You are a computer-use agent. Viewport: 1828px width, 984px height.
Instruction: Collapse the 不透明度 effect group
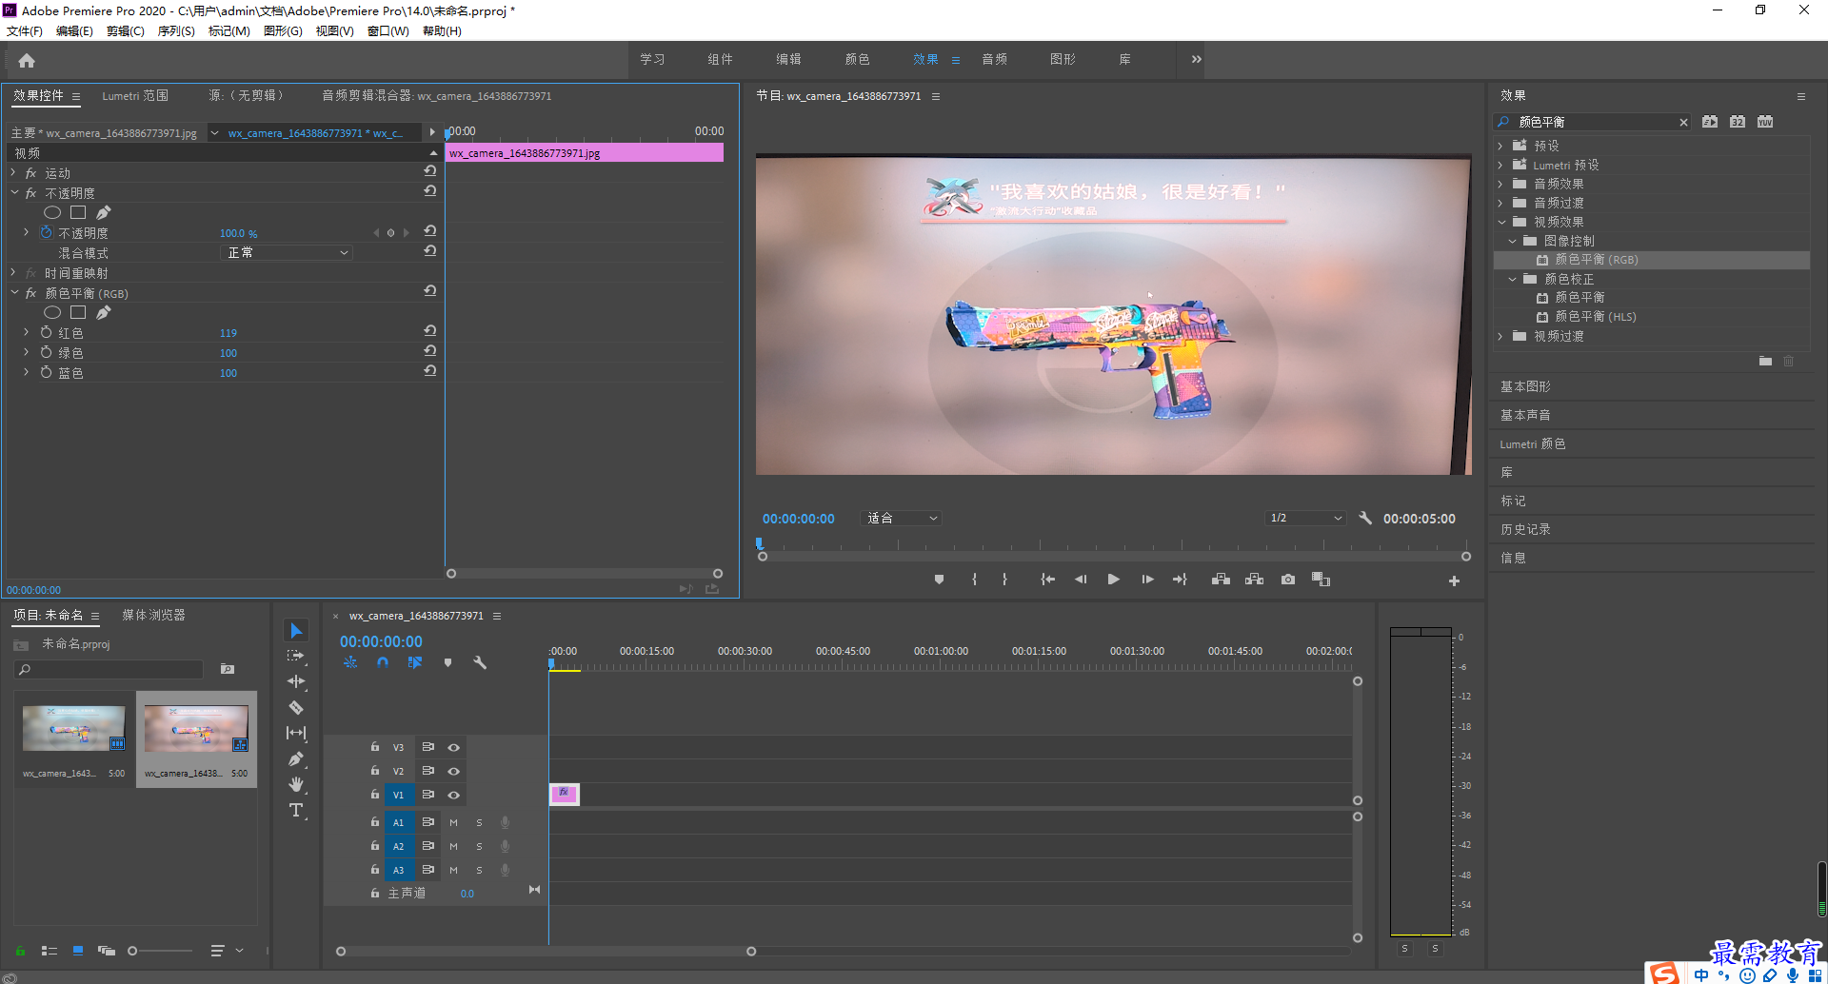pos(14,193)
